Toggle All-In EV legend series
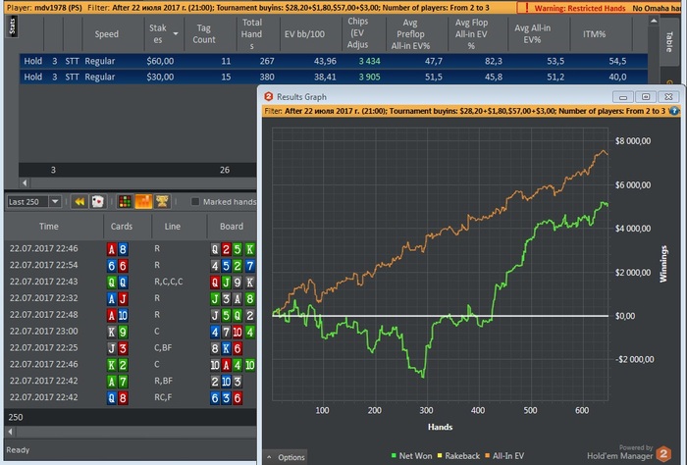The height and width of the screenshot is (465, 687). (x=503, y=456)
